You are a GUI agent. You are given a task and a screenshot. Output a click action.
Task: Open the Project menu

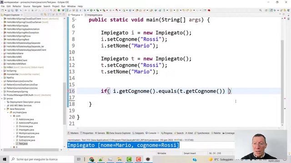click(55, 6)
